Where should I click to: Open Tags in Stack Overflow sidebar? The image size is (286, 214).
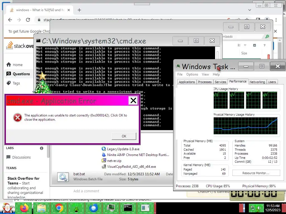pos(13,83)
